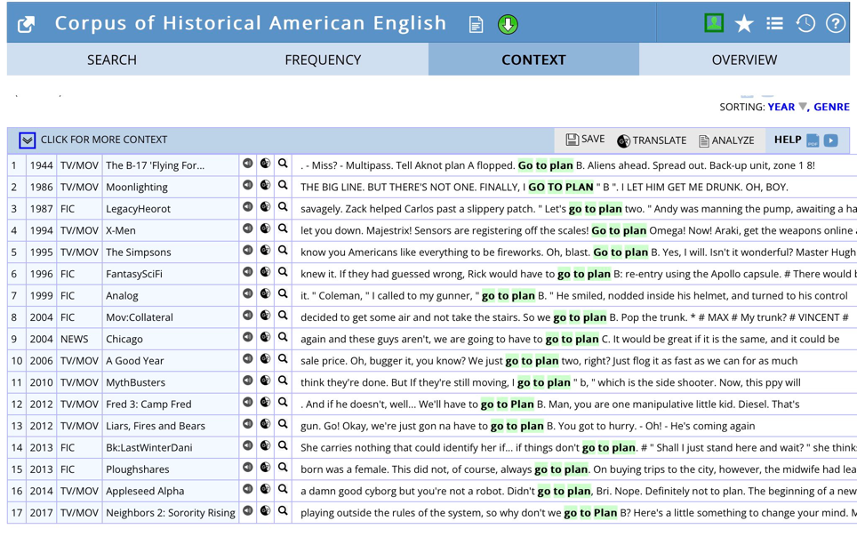Click globe icon in Bk:LastWinterDani row
This screenshot has width=857, height=537.
click(265, 445)
